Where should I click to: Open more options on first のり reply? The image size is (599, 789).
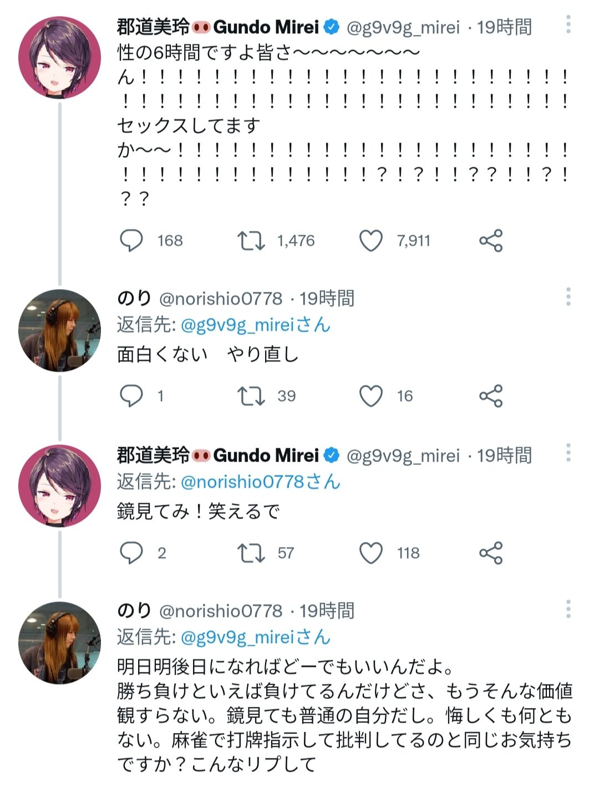pos(568,297)
